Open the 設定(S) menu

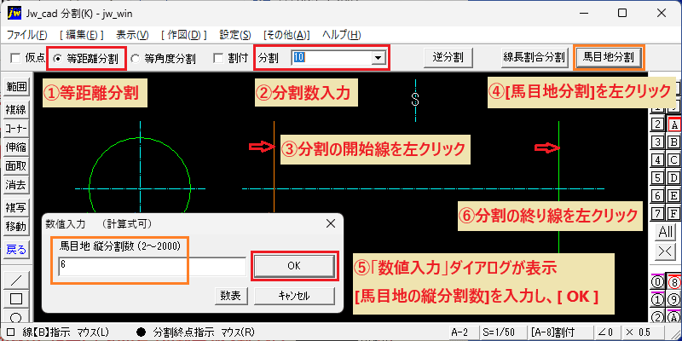(235, 35)
